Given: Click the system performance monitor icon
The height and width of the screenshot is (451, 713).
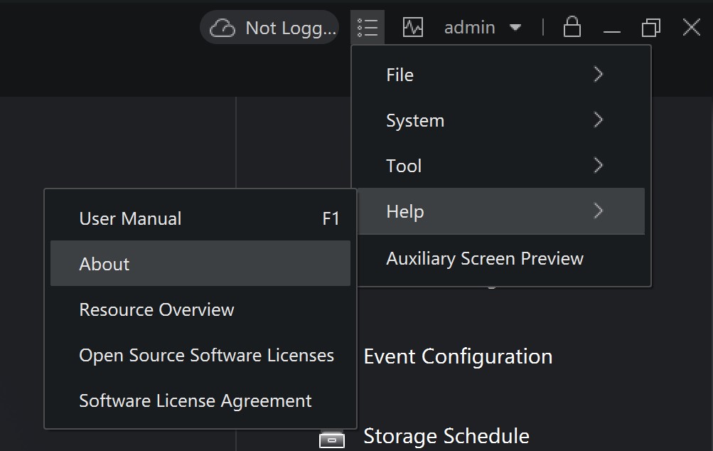Looking at the screenshot, I should tap(413, 27).
